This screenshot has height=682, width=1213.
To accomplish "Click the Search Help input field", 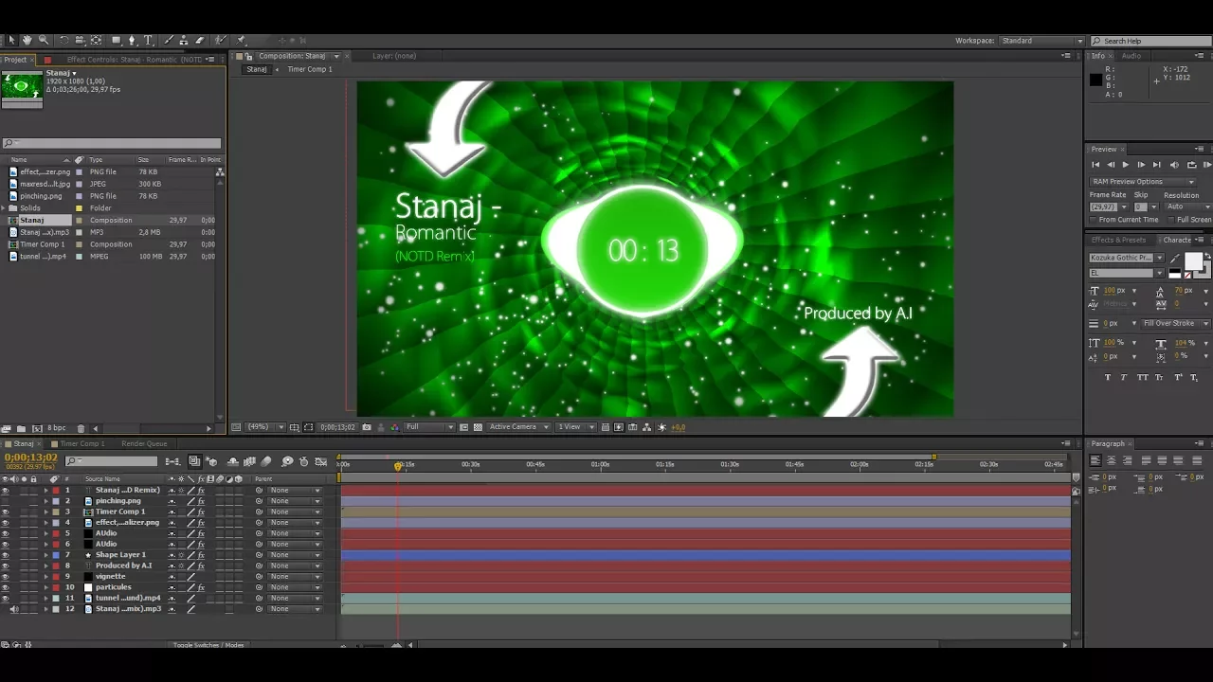I will [x=1150, y=42].
